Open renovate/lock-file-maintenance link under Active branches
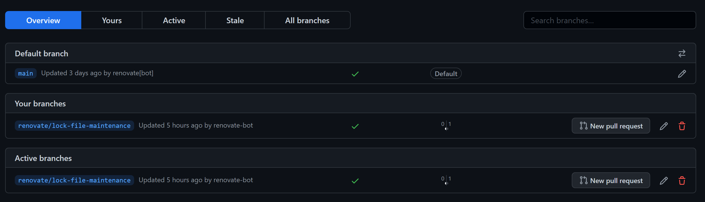Viewport: 705px width, 202px height. [74, 180]
